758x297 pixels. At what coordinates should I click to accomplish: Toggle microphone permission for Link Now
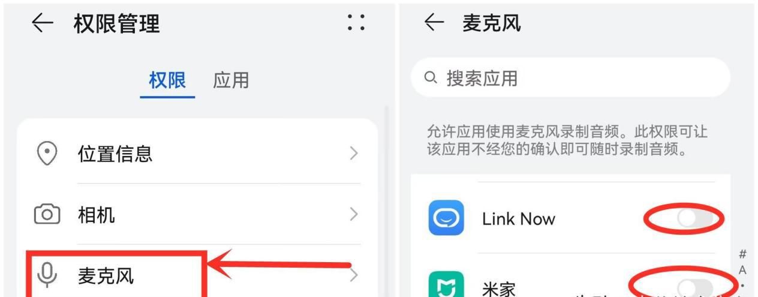(x=695, y=219)
